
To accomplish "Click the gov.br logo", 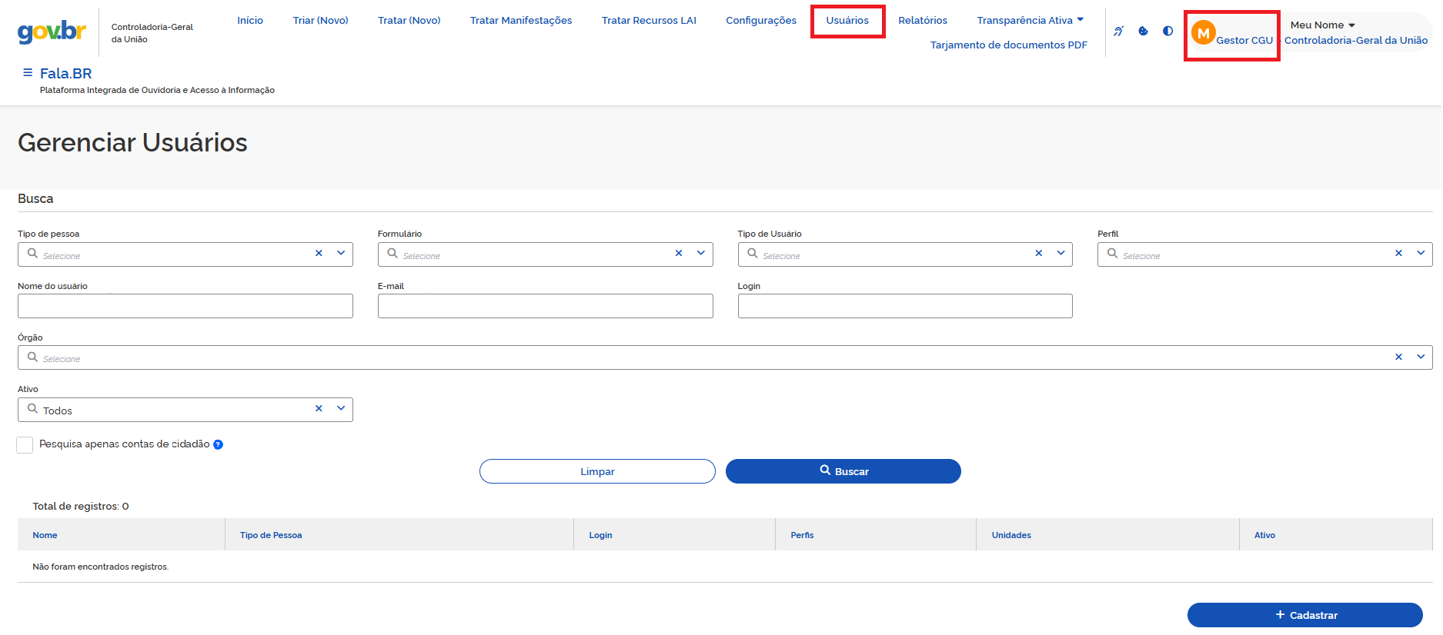I will [52, 32].
